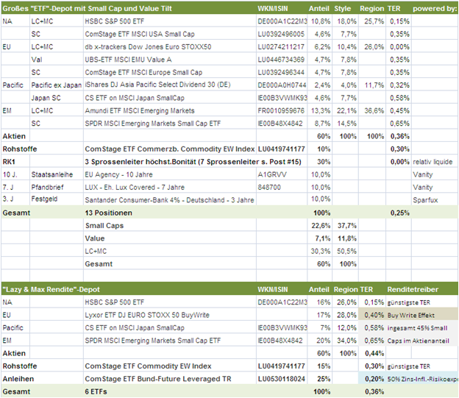Image resolution: width=459 pixels, height=398 pixels.
Task: Click the "Santander Consumer-Bank 4%" cell
Action: click(x=170, y=200)
